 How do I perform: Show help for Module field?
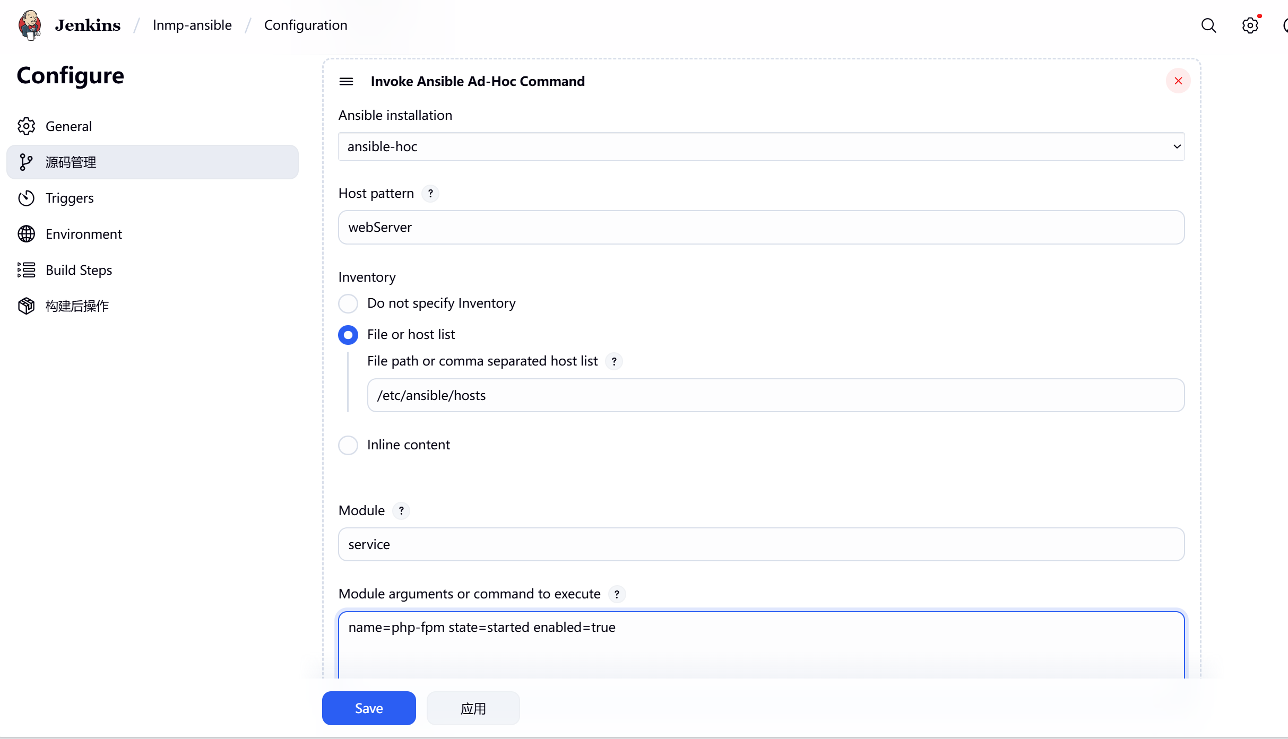[x=401, y=511]
